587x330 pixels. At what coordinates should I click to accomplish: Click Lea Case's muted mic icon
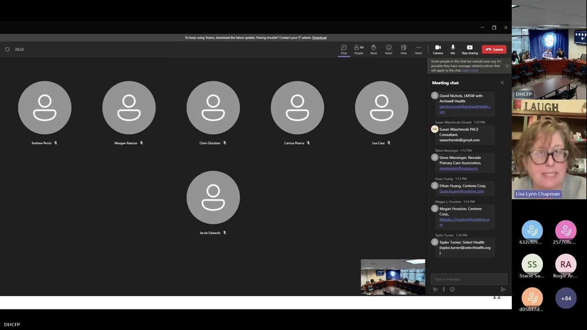[388, 143]
